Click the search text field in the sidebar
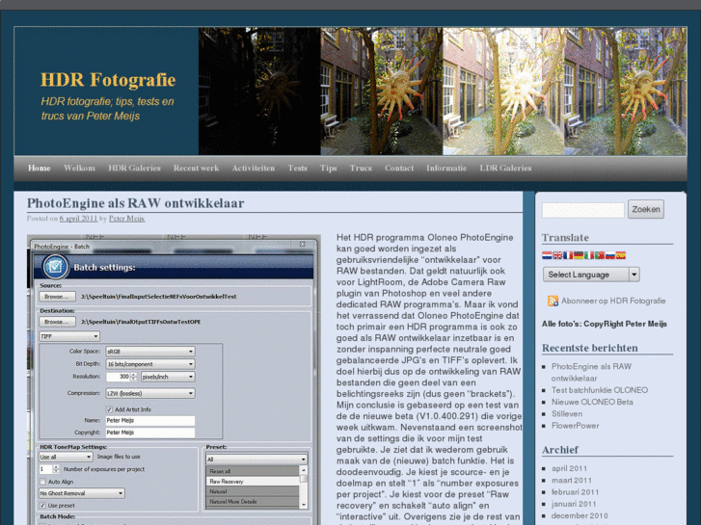The image size is (701, 525). [x=583, y=210]
